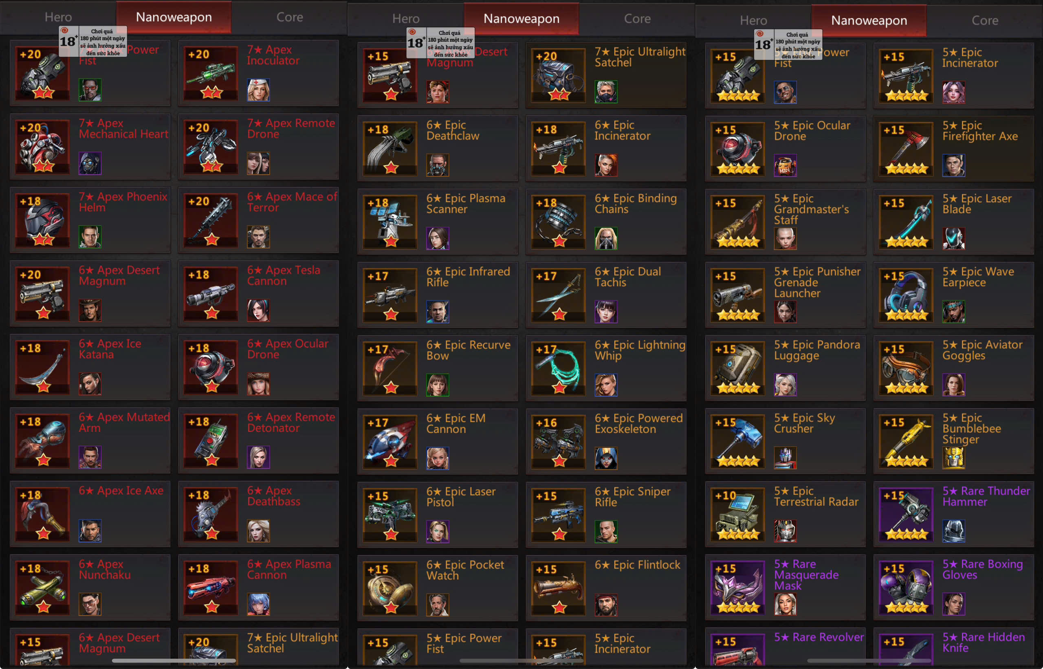Click the Epic Wave Earpiece headset icon
This screenshot has height=669, width=1043.
(906, 295)
